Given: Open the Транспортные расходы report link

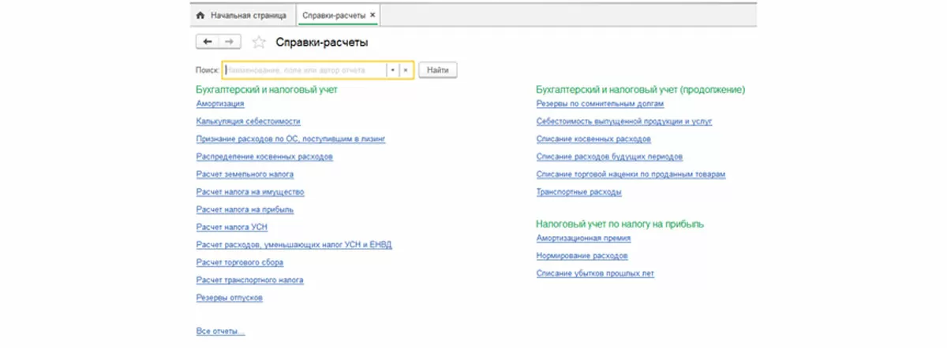Looking at the screenshot, I should click(578, 192).
